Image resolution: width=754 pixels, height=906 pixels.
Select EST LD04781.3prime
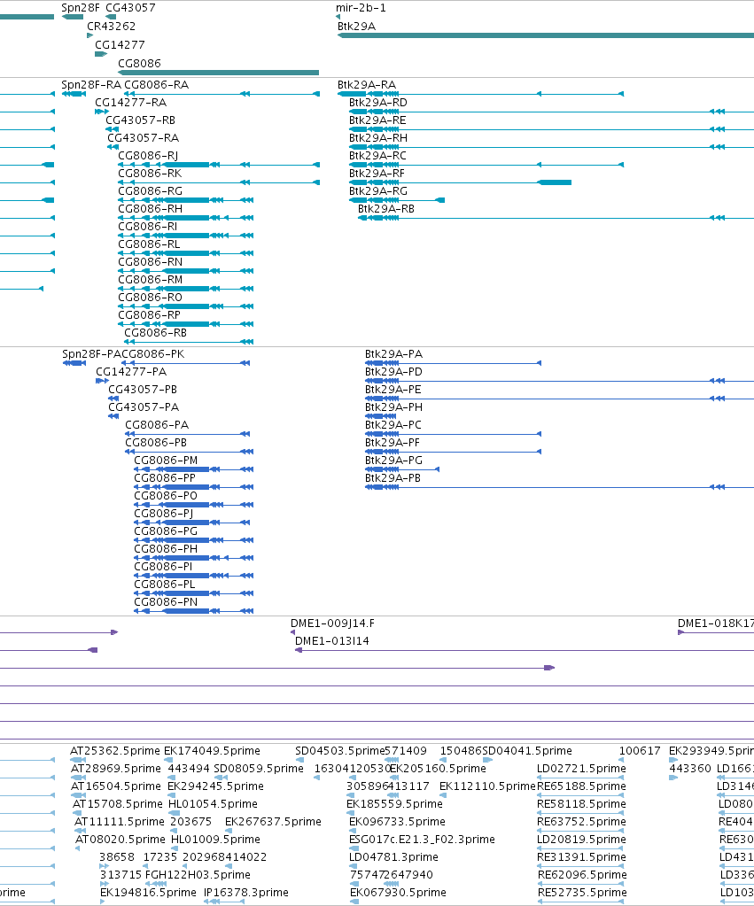click(393, 857)
